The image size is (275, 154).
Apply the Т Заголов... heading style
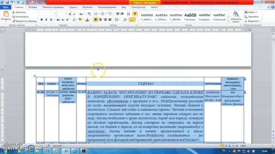click(190, 17)
